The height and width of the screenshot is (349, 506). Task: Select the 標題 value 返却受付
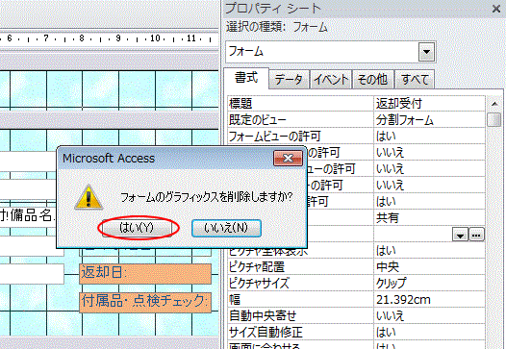[429, 104]
